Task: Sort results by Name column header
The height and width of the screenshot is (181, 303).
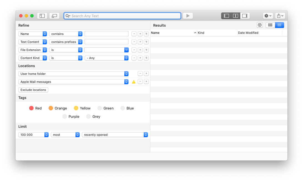Action: [173, 33]
